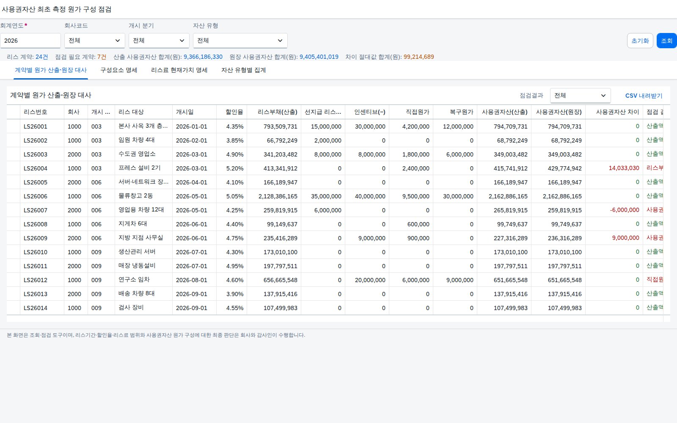Click lease number LS26006
This screenshot has width=677, height=423.
(36, 196)
